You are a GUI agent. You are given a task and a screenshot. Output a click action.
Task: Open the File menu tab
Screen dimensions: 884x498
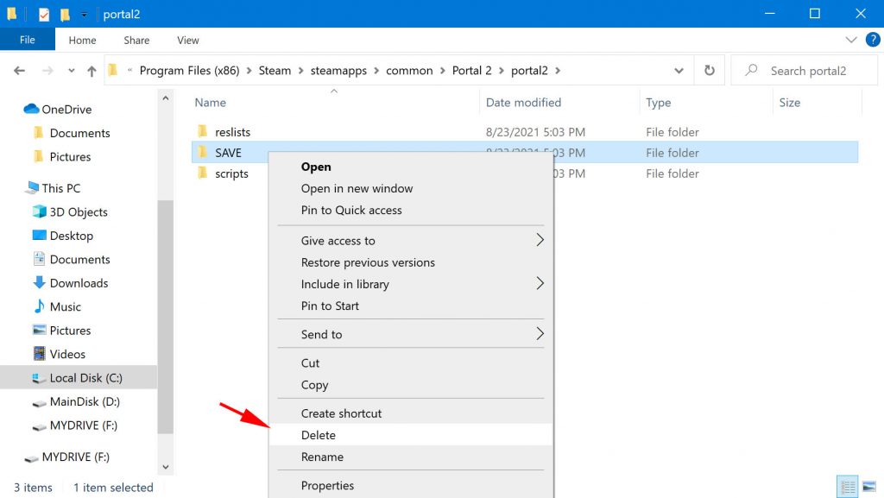click(27, 40)
